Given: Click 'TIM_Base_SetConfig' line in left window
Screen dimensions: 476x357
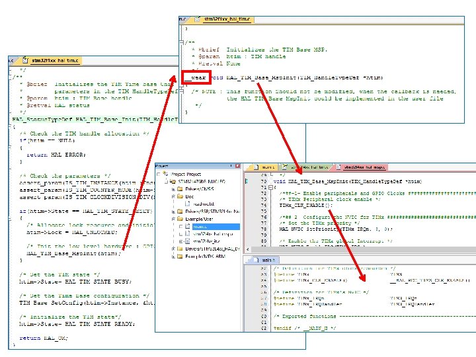Looking at the screenshot, I should [87, 303].
